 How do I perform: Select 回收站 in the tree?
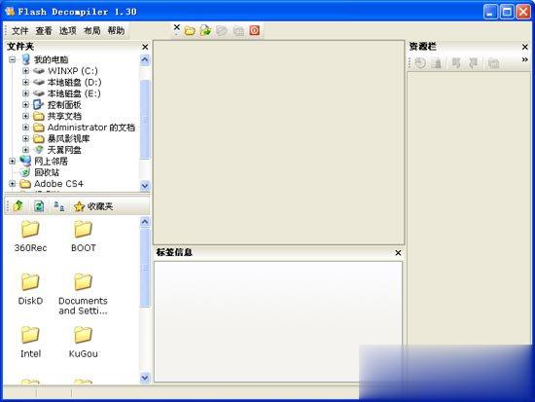[x=47, y=172]
